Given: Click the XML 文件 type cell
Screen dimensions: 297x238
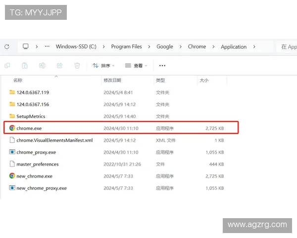Looking at the screenshot, I should tap(166, 140).
